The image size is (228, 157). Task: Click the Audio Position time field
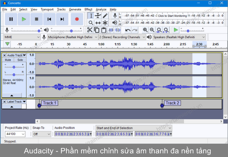point(73,134)
